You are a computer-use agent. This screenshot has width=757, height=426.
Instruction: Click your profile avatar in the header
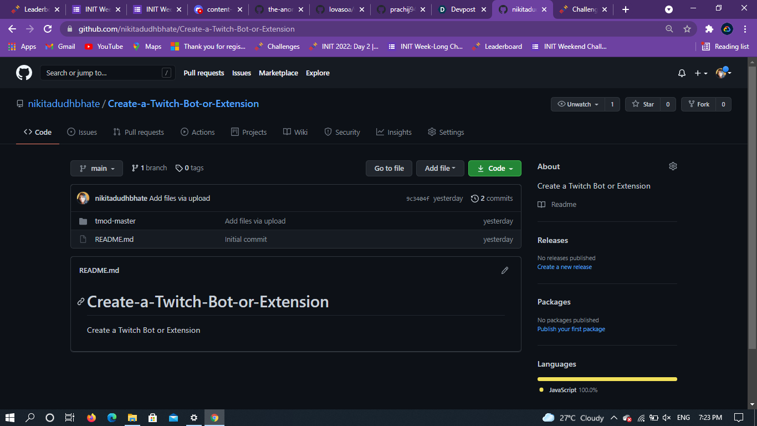[x=719, y=73]
